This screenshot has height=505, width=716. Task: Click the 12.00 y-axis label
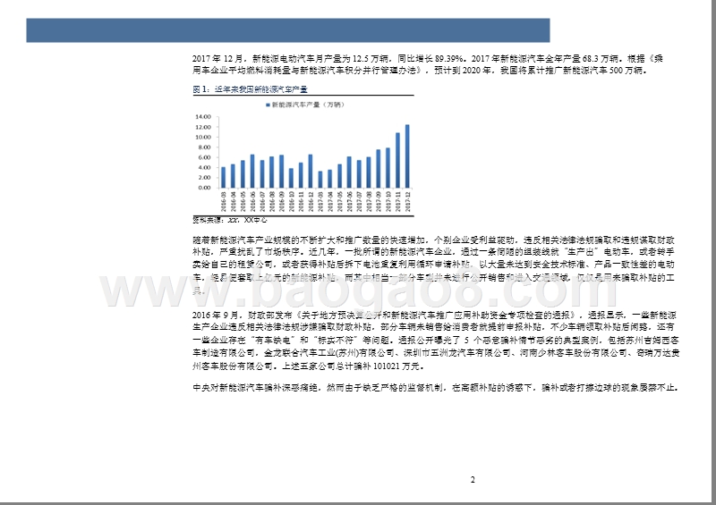coord(203,127)
